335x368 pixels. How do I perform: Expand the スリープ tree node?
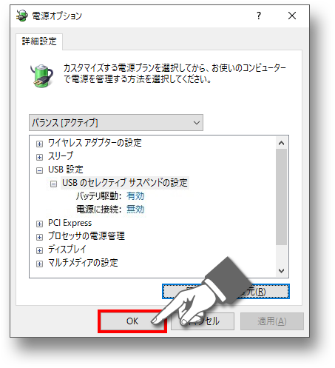tap(39, 157)
